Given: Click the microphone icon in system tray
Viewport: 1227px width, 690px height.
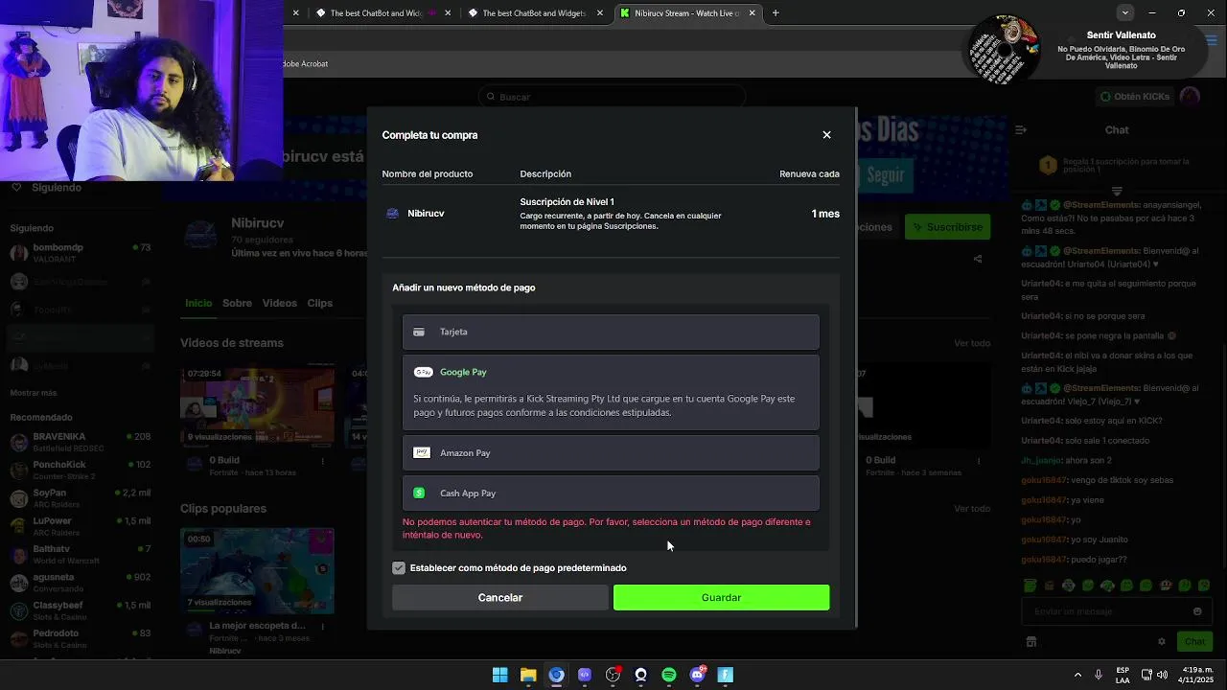Looking at the screenshot, I should coord(1099,675).
